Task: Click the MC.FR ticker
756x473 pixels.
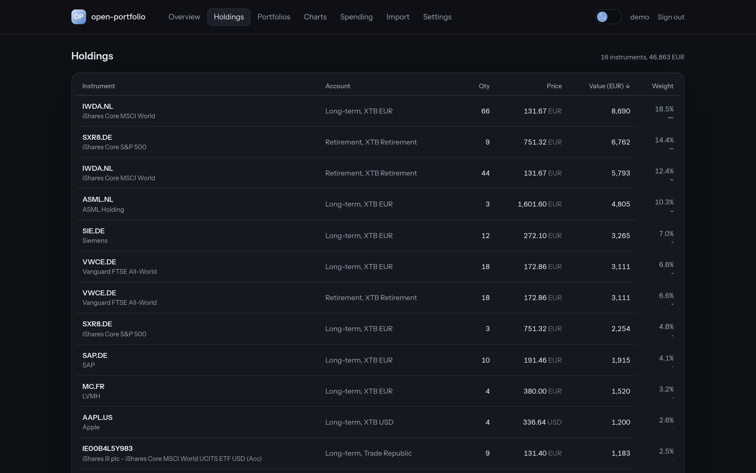Action: pyautogui.click(x=93, y=386)
